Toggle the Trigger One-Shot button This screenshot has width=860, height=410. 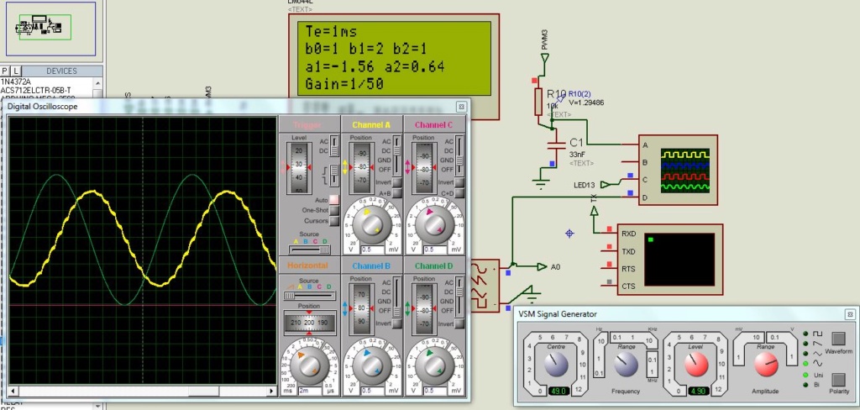(x=334, y=210)
